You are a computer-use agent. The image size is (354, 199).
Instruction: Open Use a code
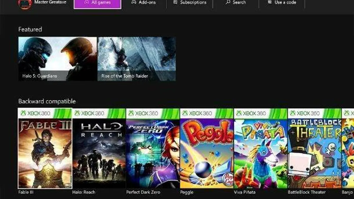click(282, 2)
